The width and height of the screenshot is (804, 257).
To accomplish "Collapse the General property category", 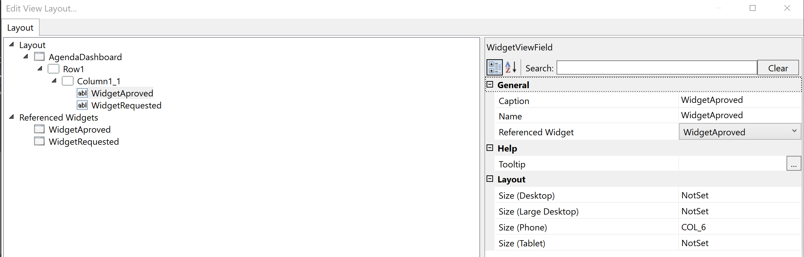I will 490,85.
